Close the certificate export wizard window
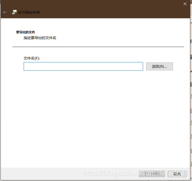192x181 pixels. coord(185,4)
